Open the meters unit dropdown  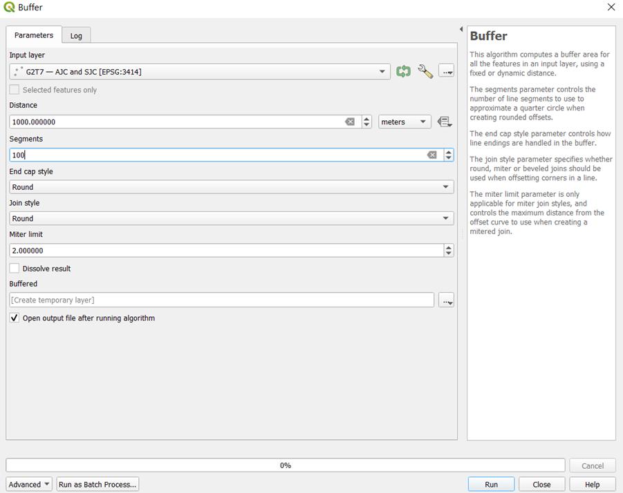tap(405, 122)
